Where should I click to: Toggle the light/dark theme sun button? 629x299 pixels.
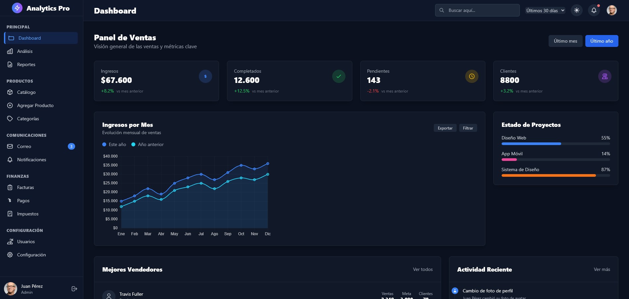[x=577, y=10]
